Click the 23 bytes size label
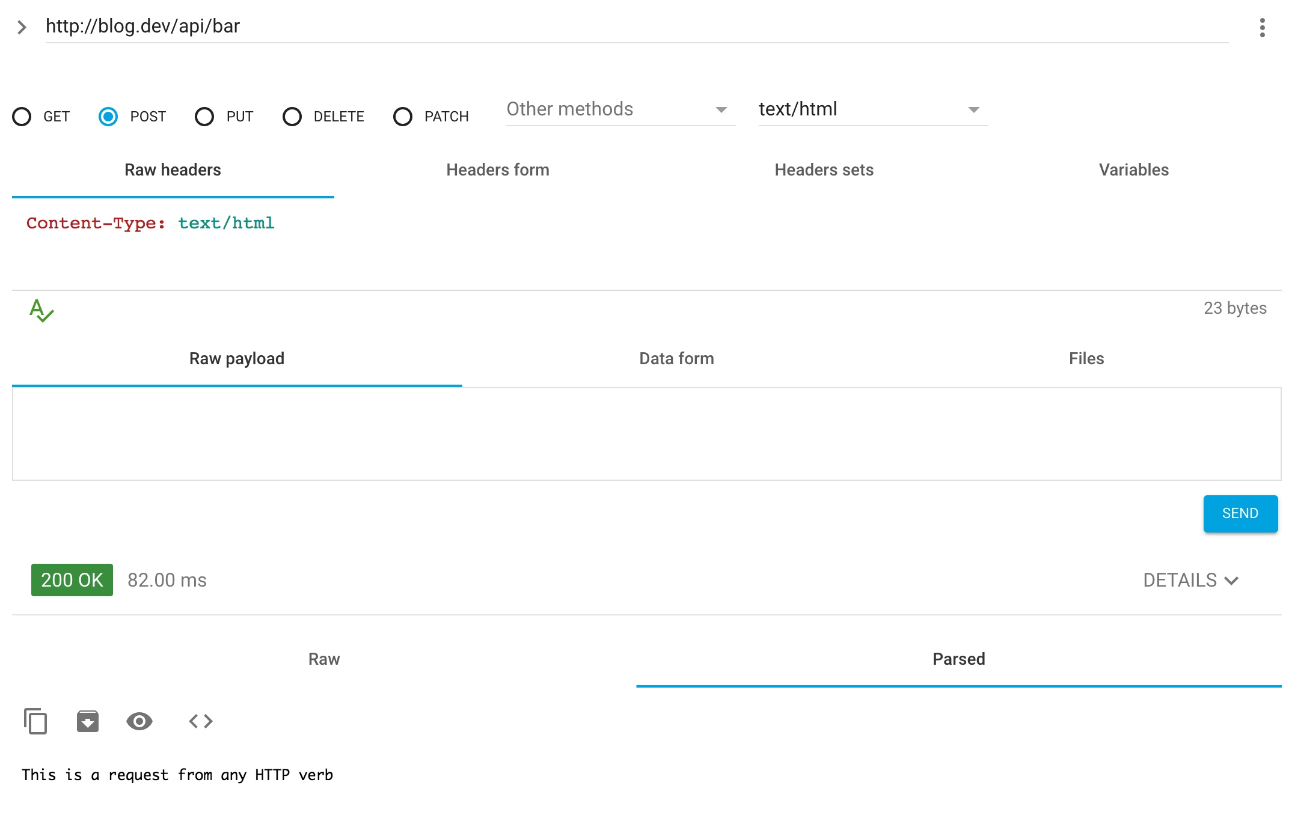The height and width of the screenshot is (815, 1289). (1235, 308)
